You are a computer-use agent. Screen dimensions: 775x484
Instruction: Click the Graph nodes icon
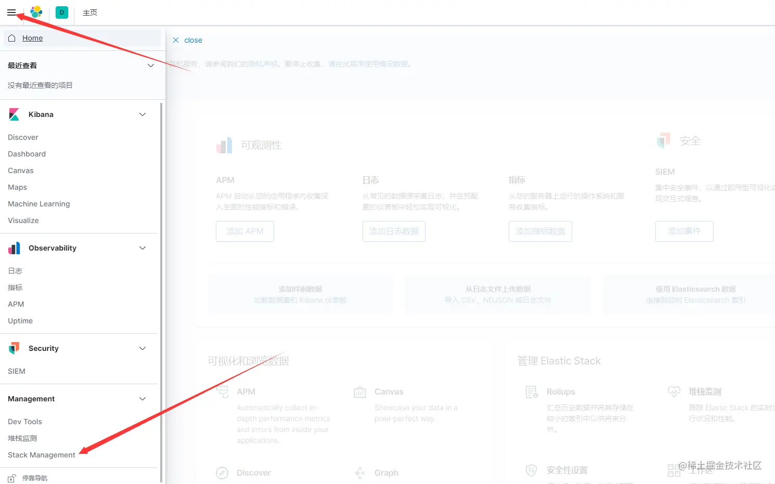(x=360, y=473)
